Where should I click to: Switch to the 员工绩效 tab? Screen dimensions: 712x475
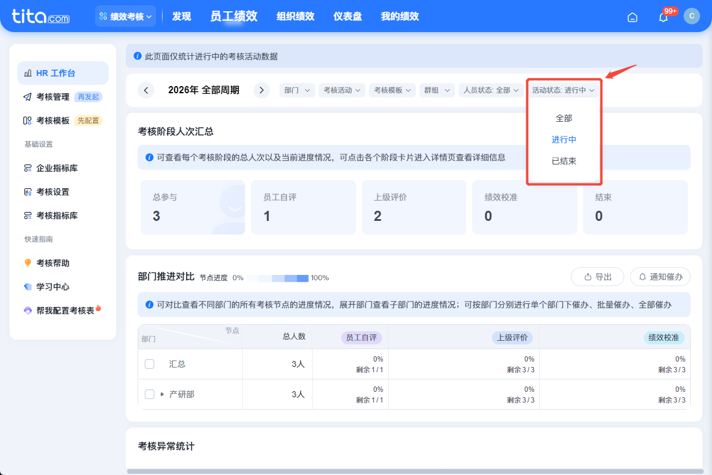pyautogui.click(x=234, y=16)
